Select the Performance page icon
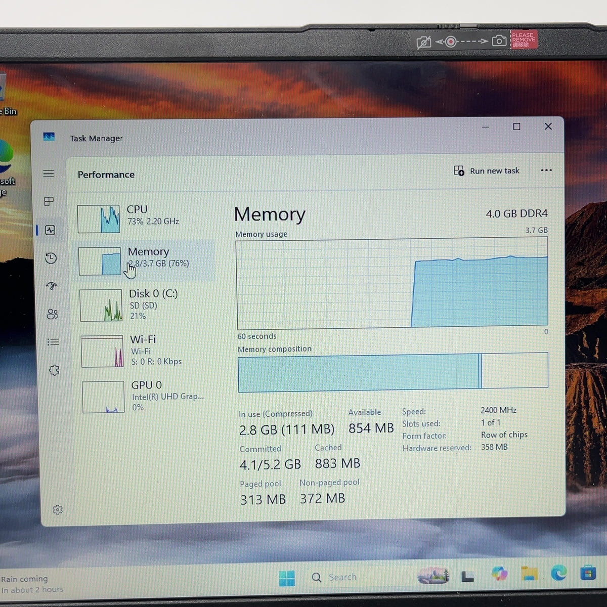 [50, 230]
